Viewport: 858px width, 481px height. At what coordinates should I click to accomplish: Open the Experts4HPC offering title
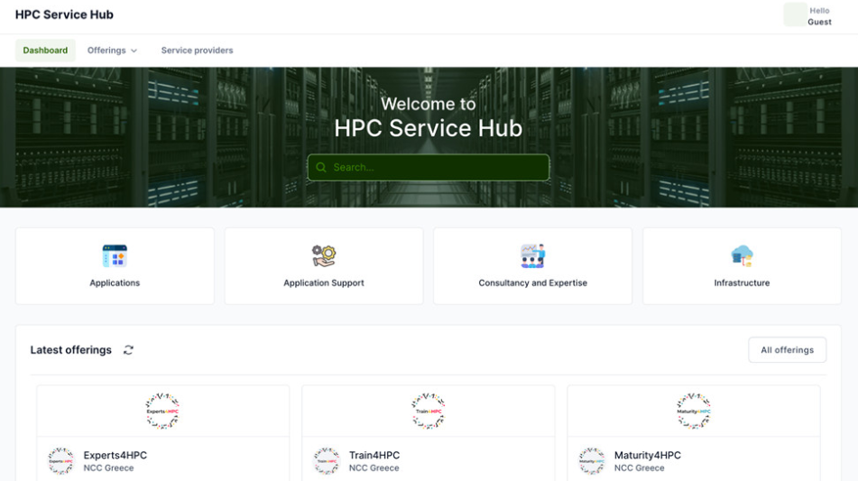[x=115, y=456]
